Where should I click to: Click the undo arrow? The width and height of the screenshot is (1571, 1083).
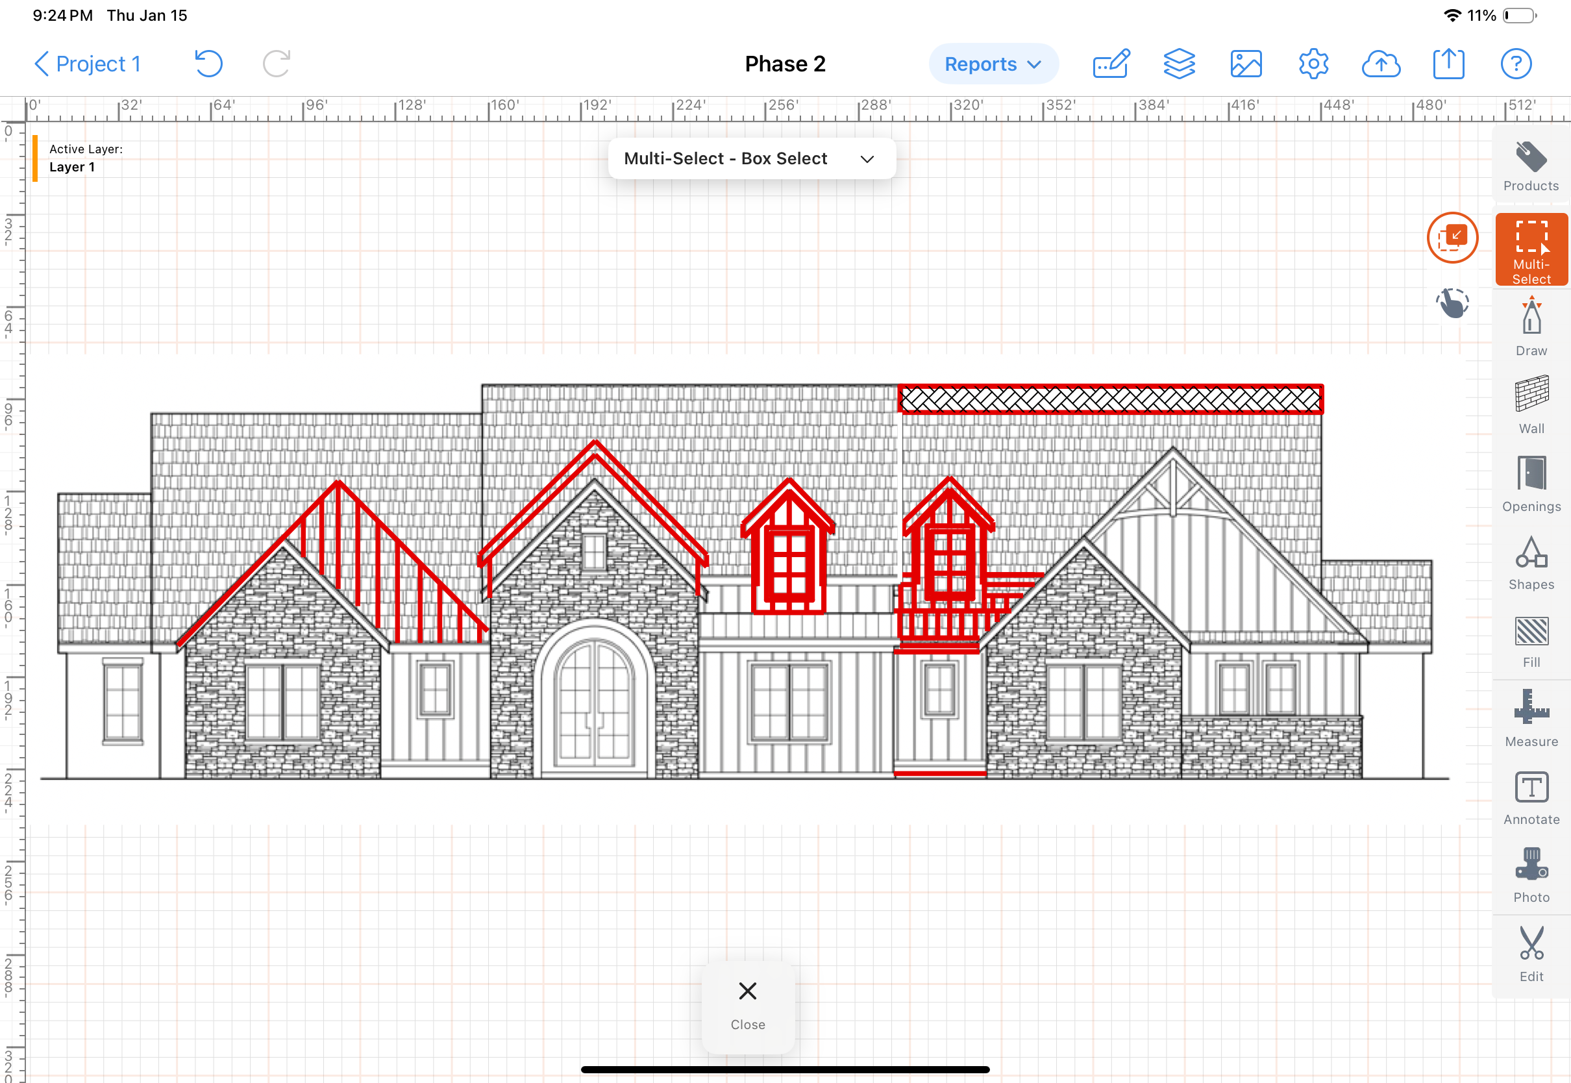pos(208,64)
